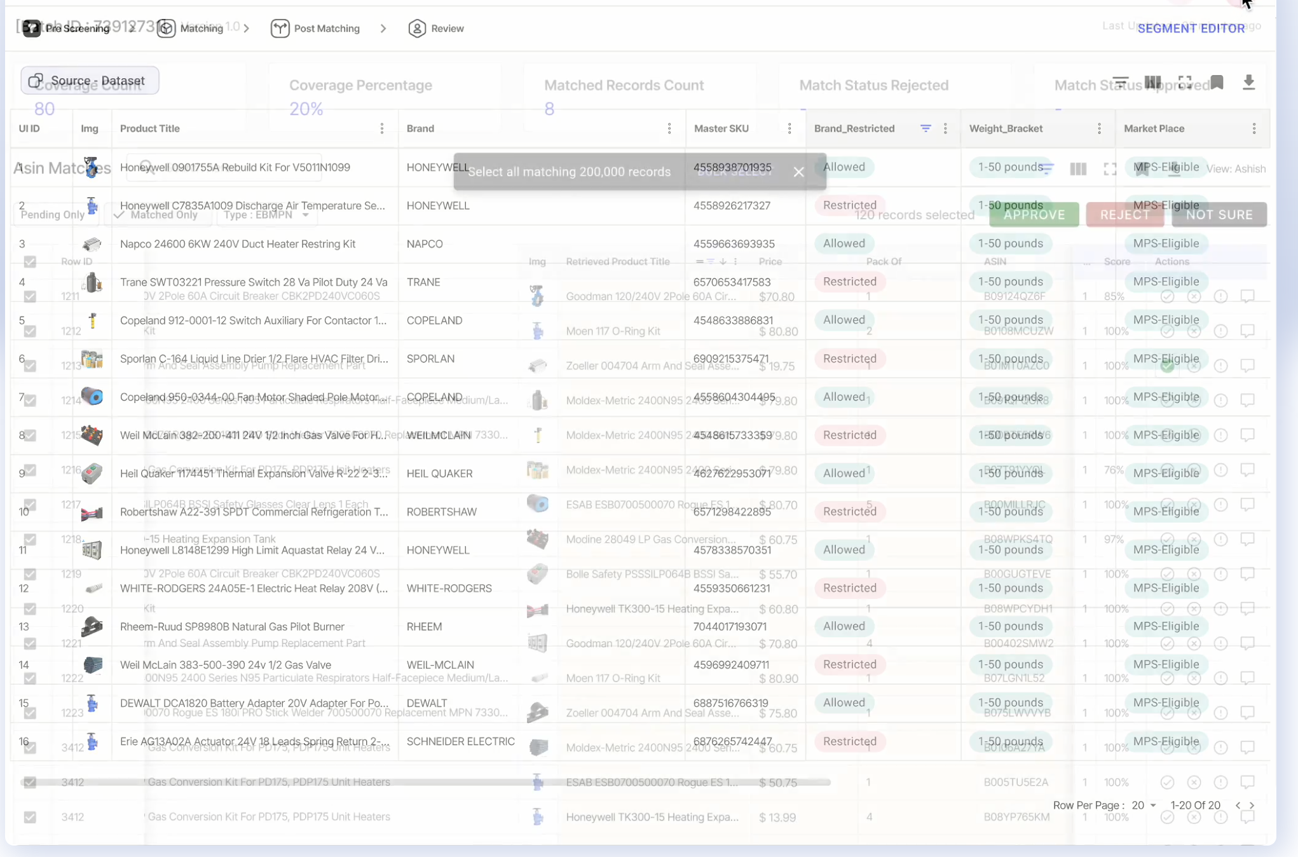Open the Asin Matches column chooser icon
The image size is (1298, 857).
pyautogui.click(x=1078, y=168)
